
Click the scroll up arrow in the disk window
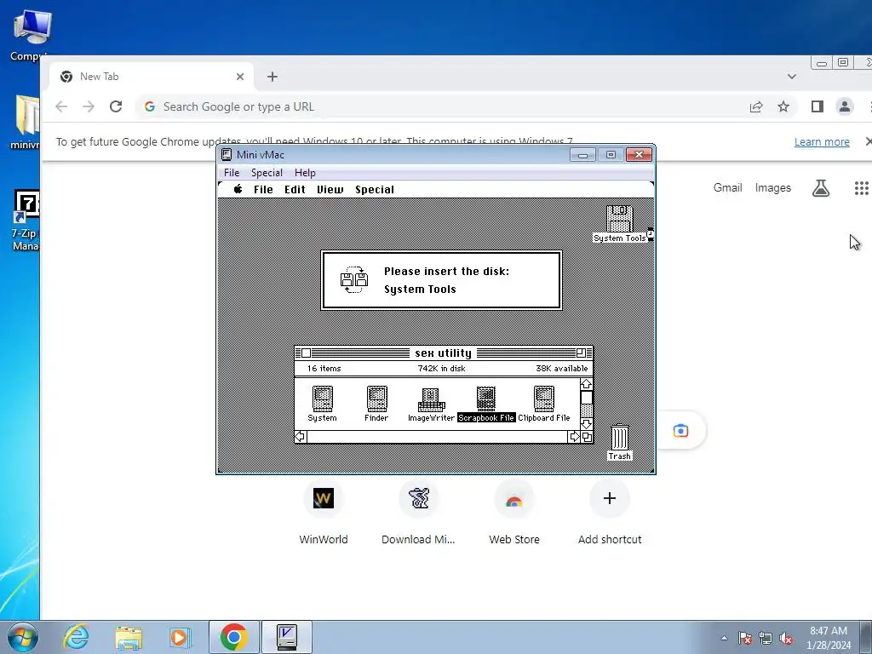coord(586,384)
